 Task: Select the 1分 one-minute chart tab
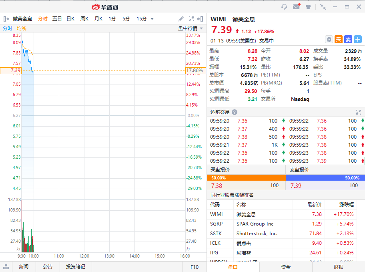pos(112,19)
